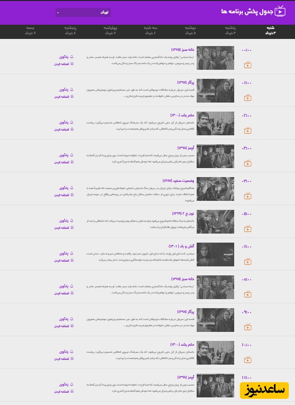Click the orange TV play icon at 00:00
This screenshot has height=405, width=295.
[247, 65]
